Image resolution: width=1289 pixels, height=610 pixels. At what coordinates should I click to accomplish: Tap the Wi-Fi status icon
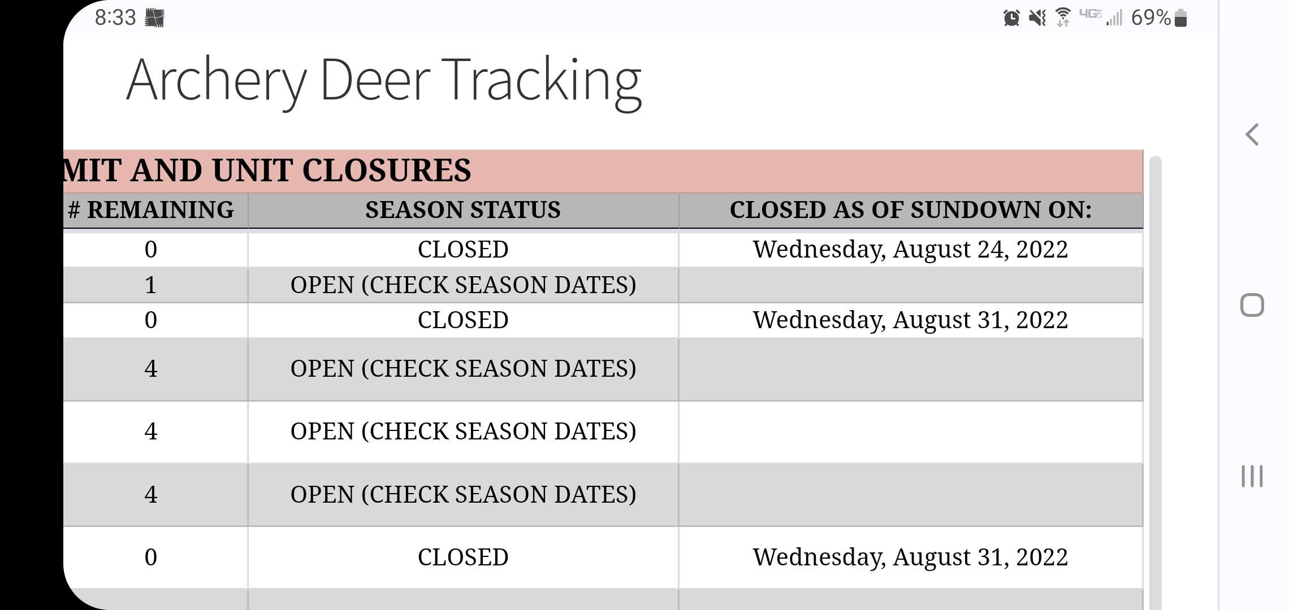[x=1063, y=18]
